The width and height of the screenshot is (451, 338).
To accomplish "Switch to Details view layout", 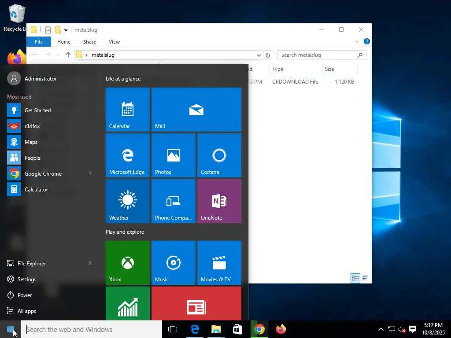I will pyautogui.click(x=355, y=278).
